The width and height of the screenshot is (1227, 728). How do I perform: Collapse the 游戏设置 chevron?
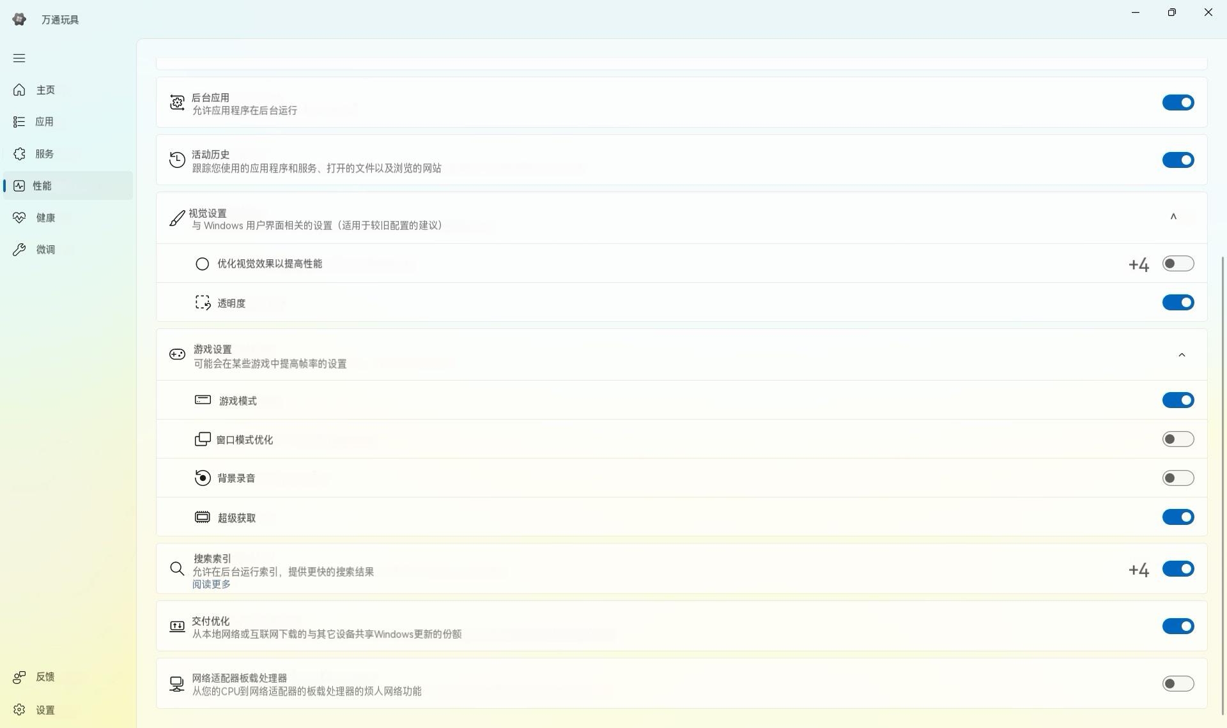pyautogui.click(x=1182, y=355)
